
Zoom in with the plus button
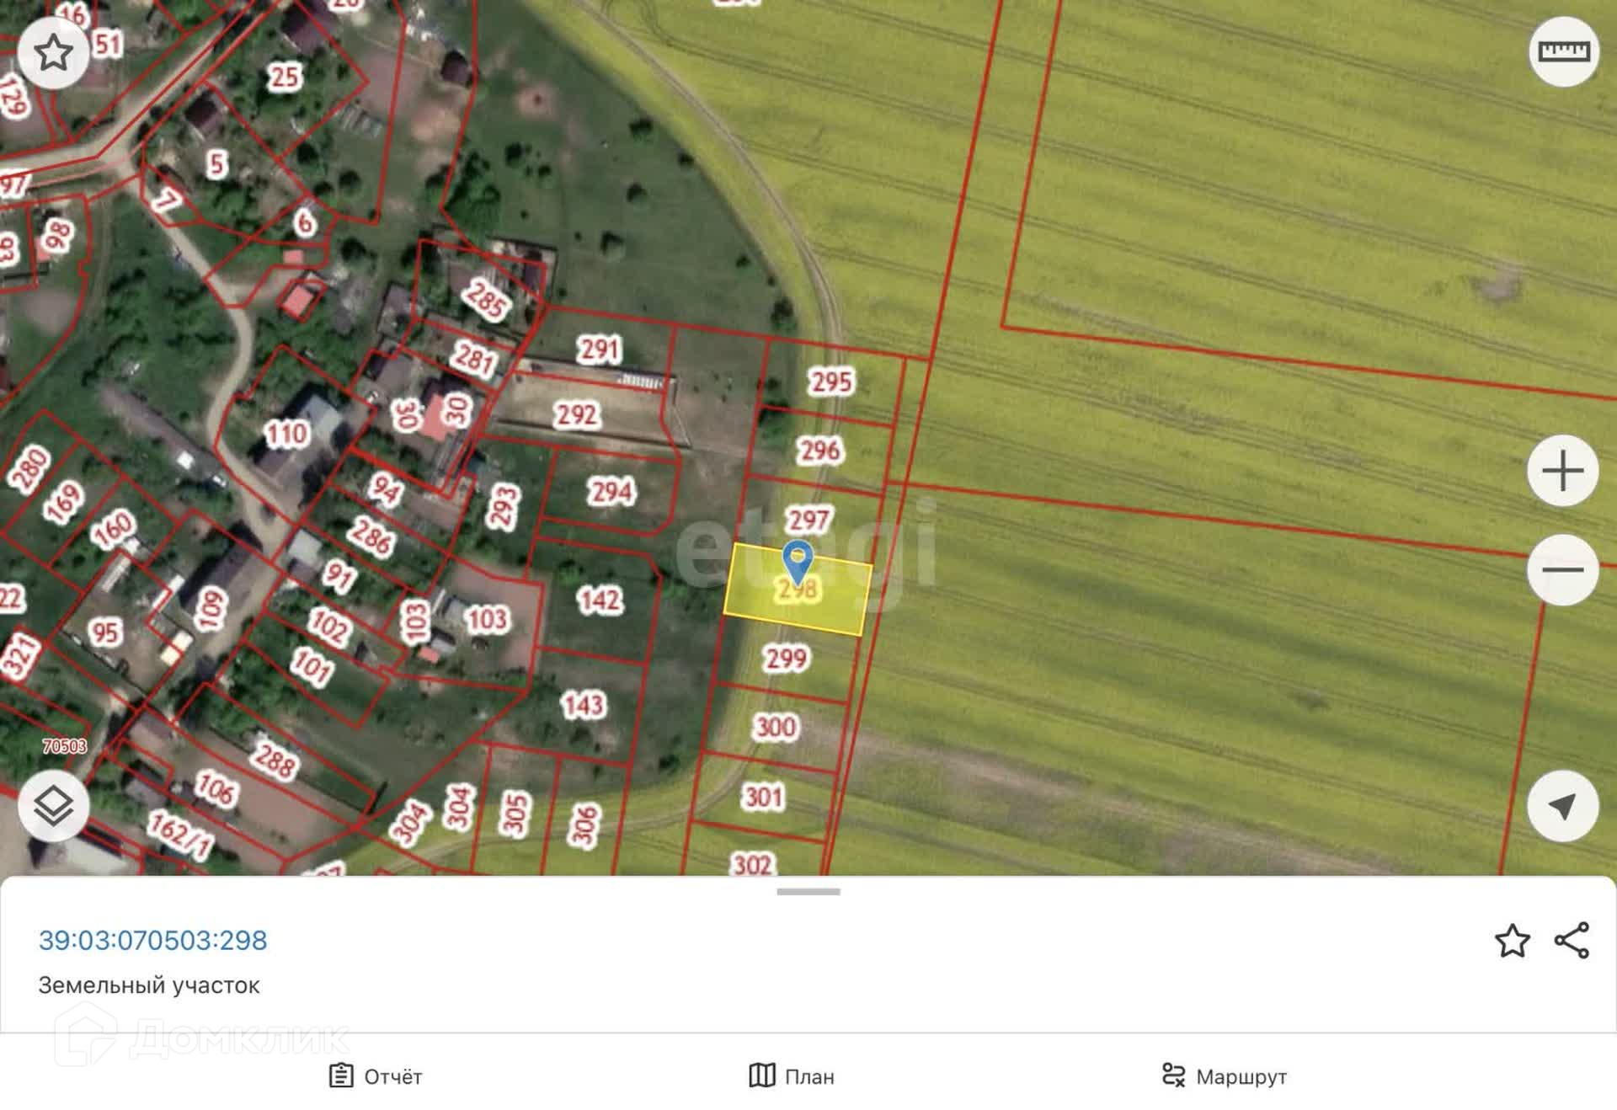(1562, 471)
